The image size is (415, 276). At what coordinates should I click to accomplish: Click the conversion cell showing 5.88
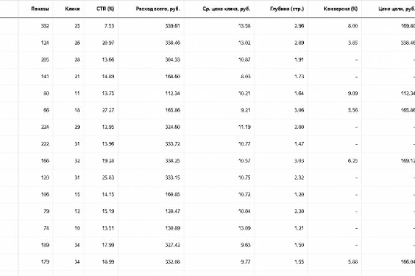click(352, 262)
